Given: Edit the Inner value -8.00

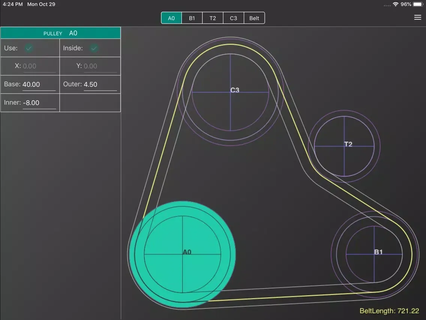Looking at the screenshot, I should [x=39, y=103].
